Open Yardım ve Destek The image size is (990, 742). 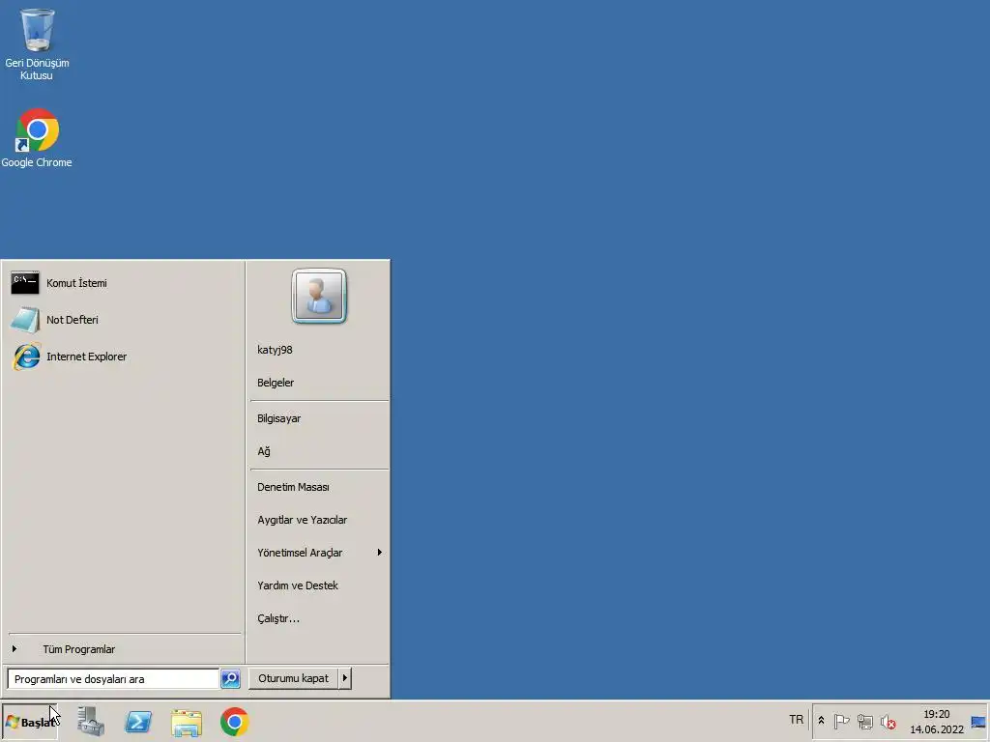[x=319, y=585]
